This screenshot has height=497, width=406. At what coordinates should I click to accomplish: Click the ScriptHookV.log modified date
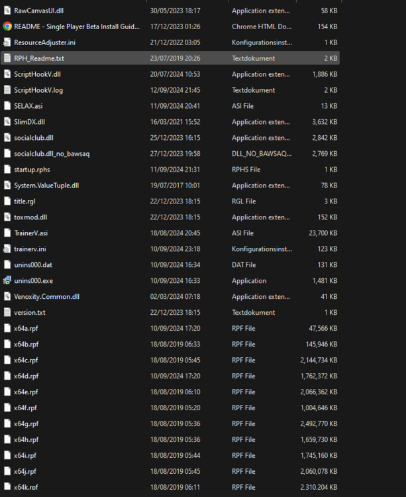tap(175, 90)
